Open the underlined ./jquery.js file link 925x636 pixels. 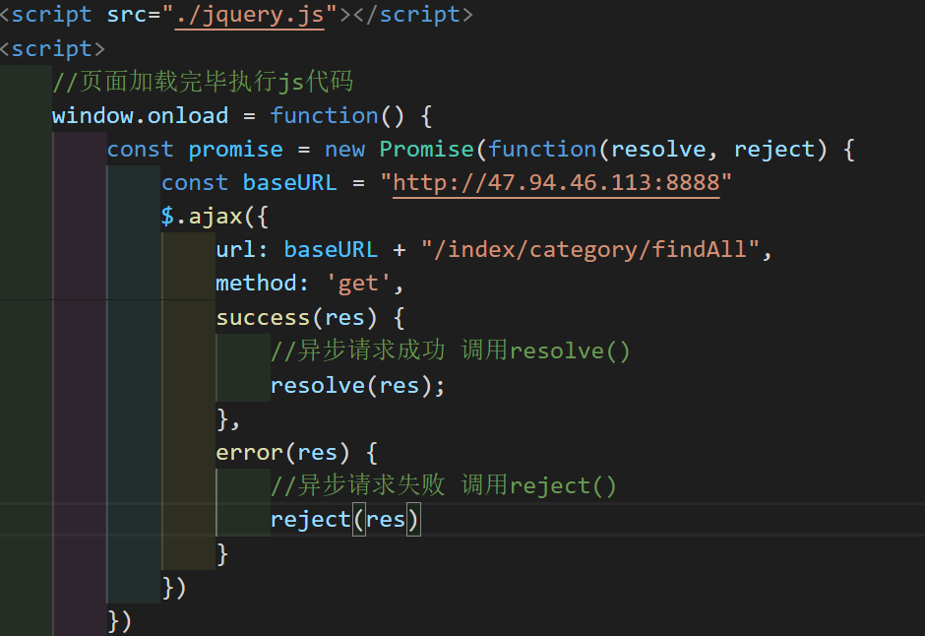pos(247,14)
